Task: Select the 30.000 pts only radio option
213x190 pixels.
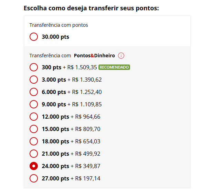Action: tap(34, 37)
